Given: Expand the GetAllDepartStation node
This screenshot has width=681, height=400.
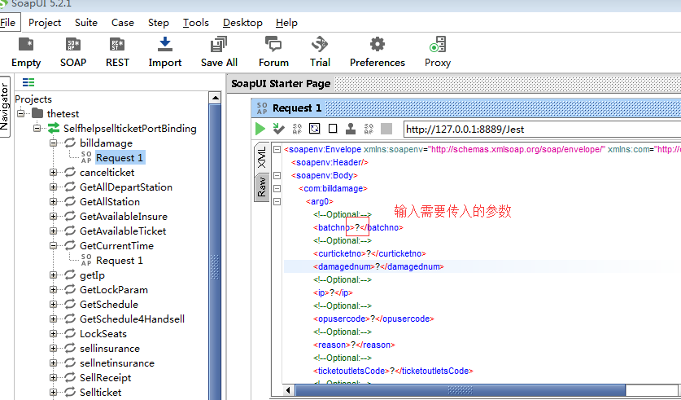Looking at the screenshot, I should tap(53, 187).
